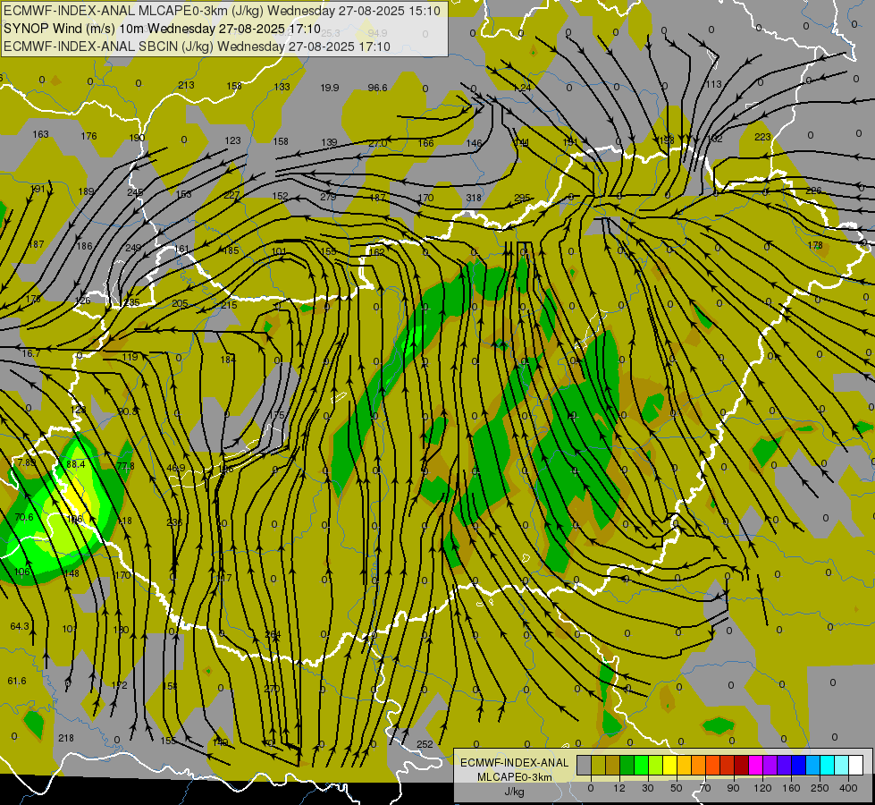Image resolution: width=875 pixels, height=805 pixels.
Task: Select the white swatch at legend end
Action: (856, 765)
